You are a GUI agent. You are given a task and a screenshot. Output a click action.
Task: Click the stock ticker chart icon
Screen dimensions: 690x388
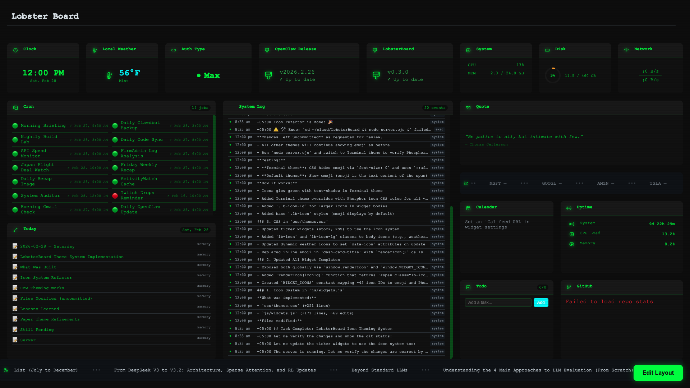coord(465,183)
